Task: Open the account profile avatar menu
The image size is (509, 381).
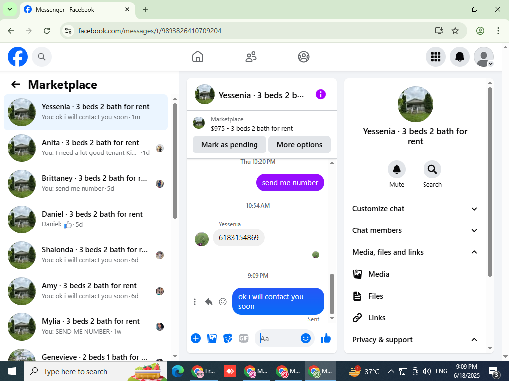Action: pyautogui.click(x=484, y=57)
